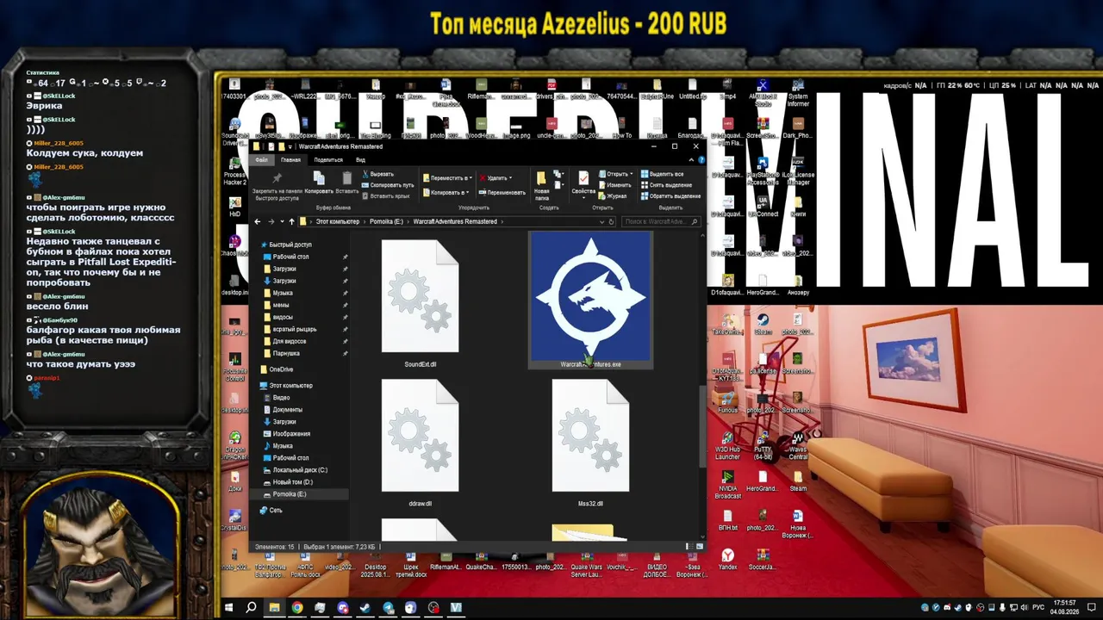Image resolution: width=1103 pixels, height=620 pixels.
Task: Click Переименовать in the ribbon
Action: point(502,192)
